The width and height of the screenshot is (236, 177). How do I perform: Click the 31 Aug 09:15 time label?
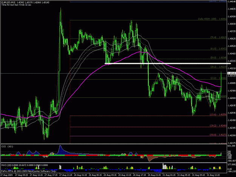tap(198, 175)
